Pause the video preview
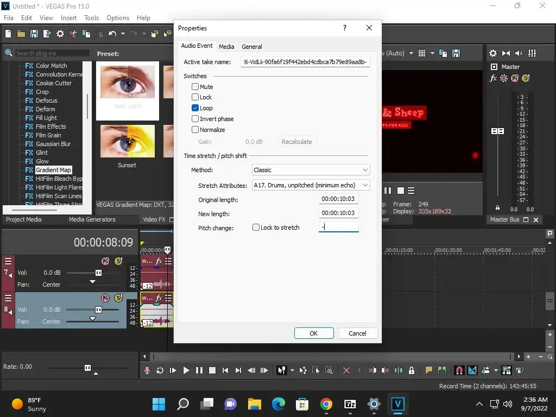This screenshot has width=556, height=417. (388, 191)
